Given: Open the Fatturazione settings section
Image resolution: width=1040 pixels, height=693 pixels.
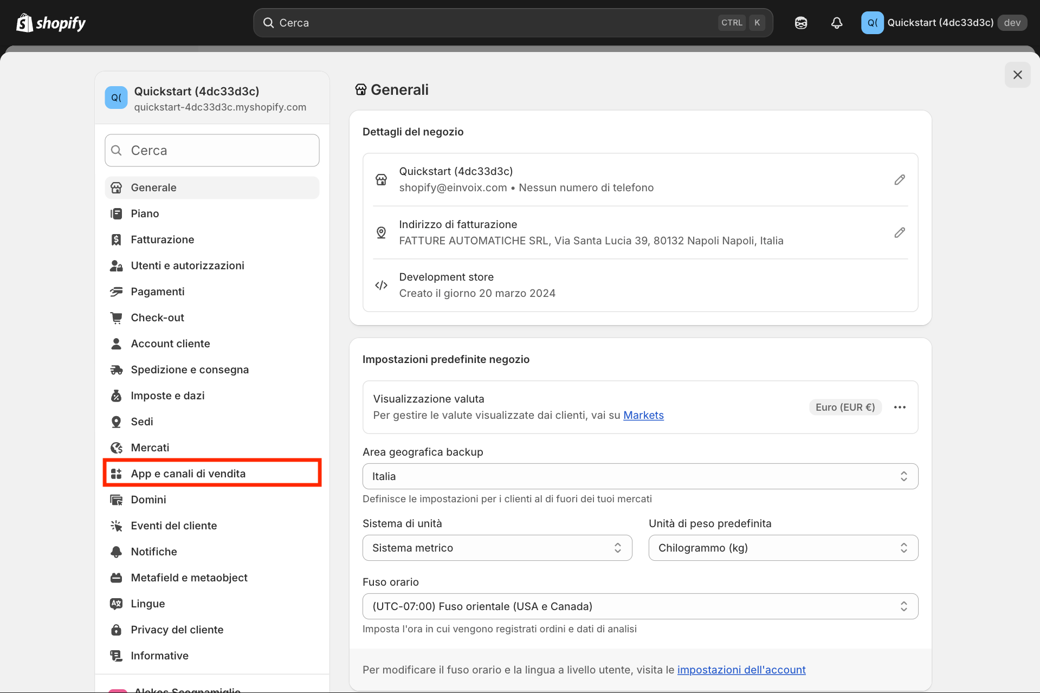Looking at the screenshot, I should click(162, 239).
